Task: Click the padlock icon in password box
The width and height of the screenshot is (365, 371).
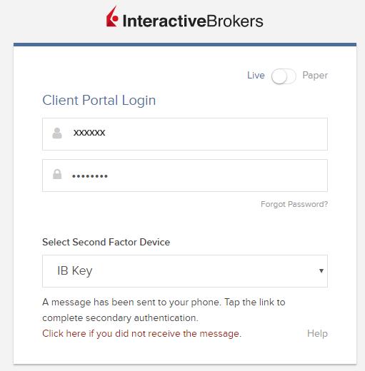Action: coord(57,174)
